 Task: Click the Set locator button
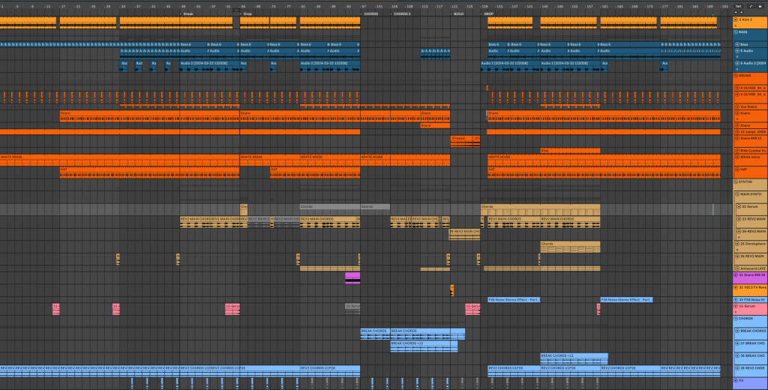(738, 5)
